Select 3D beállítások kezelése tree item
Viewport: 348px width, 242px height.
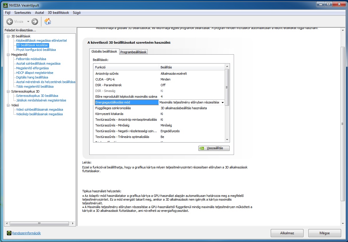pos(32,45)
